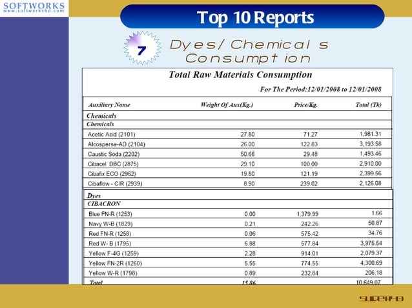Select the Dyes/Chemicals Consumption heading

coord(249,52)
